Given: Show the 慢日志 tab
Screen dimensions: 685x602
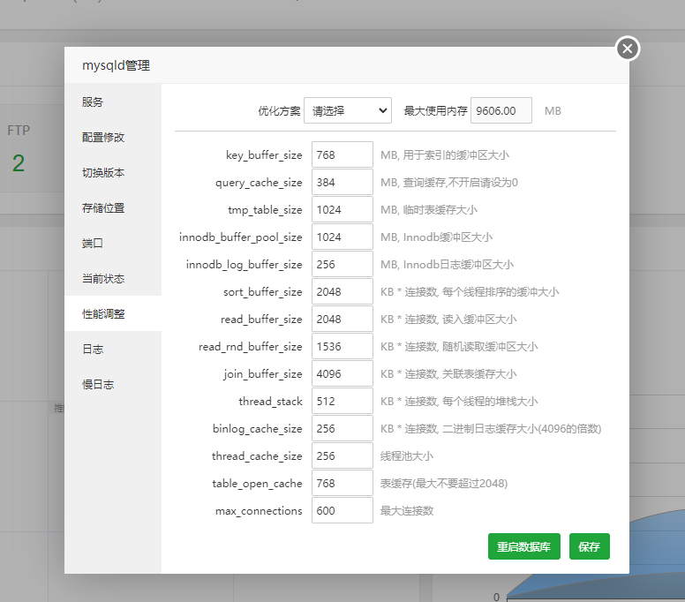Looking at the screenshot, I should coord(98,385).
